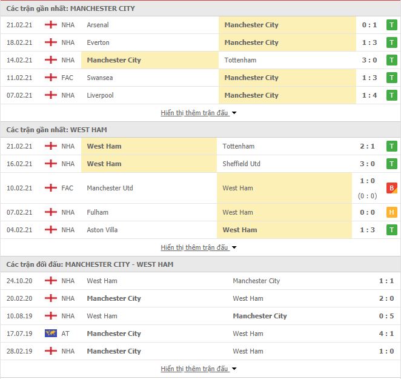
Task: Click date 04.02.21 in Aston Villa row
Action: (x=19, y=230)
